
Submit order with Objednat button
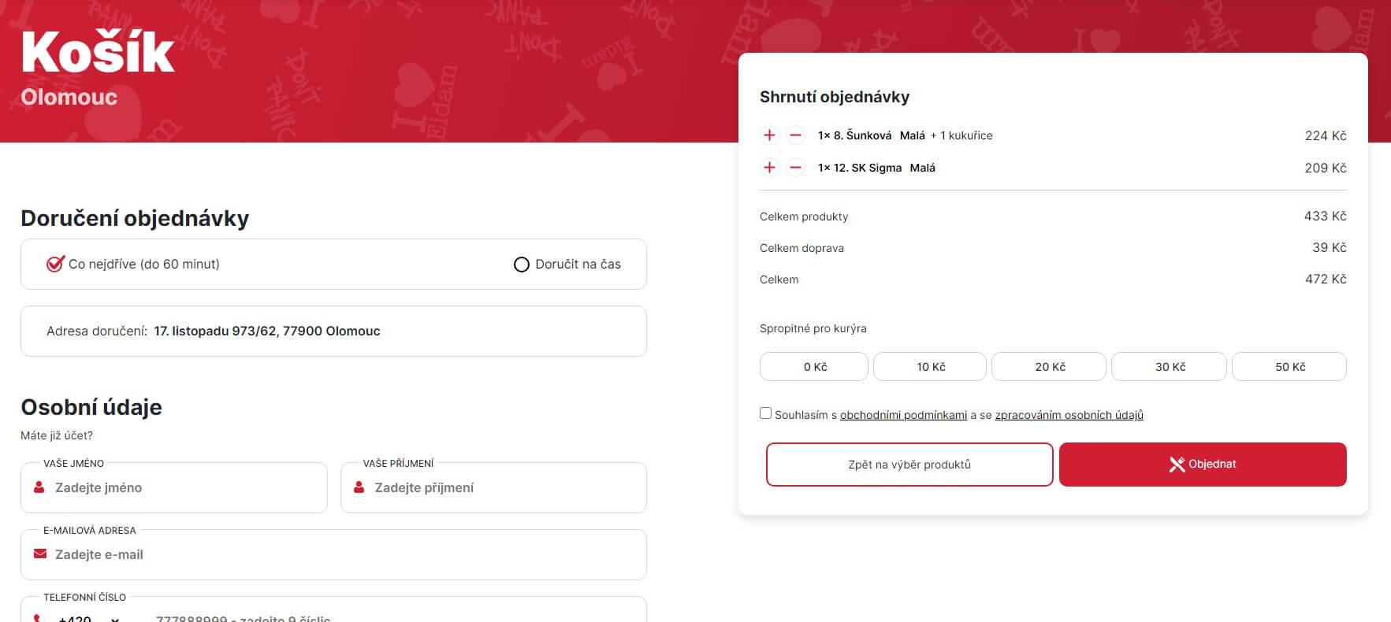[1203, 465]
